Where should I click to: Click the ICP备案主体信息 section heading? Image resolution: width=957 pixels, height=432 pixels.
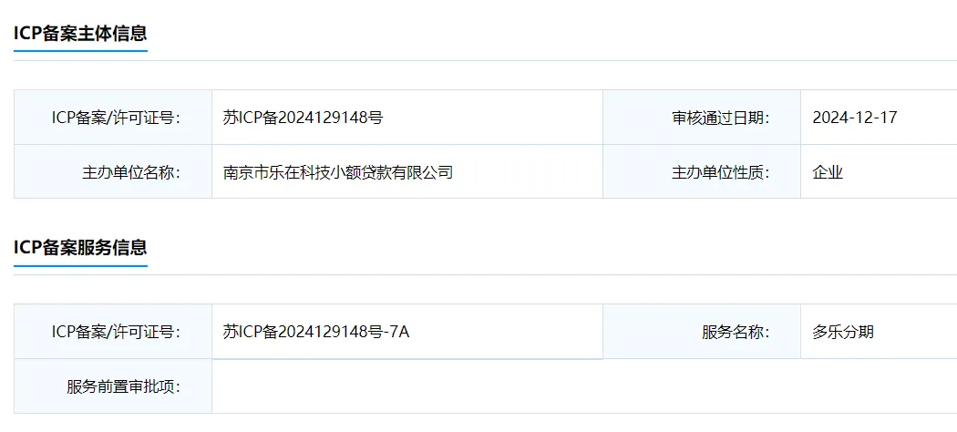80,33
